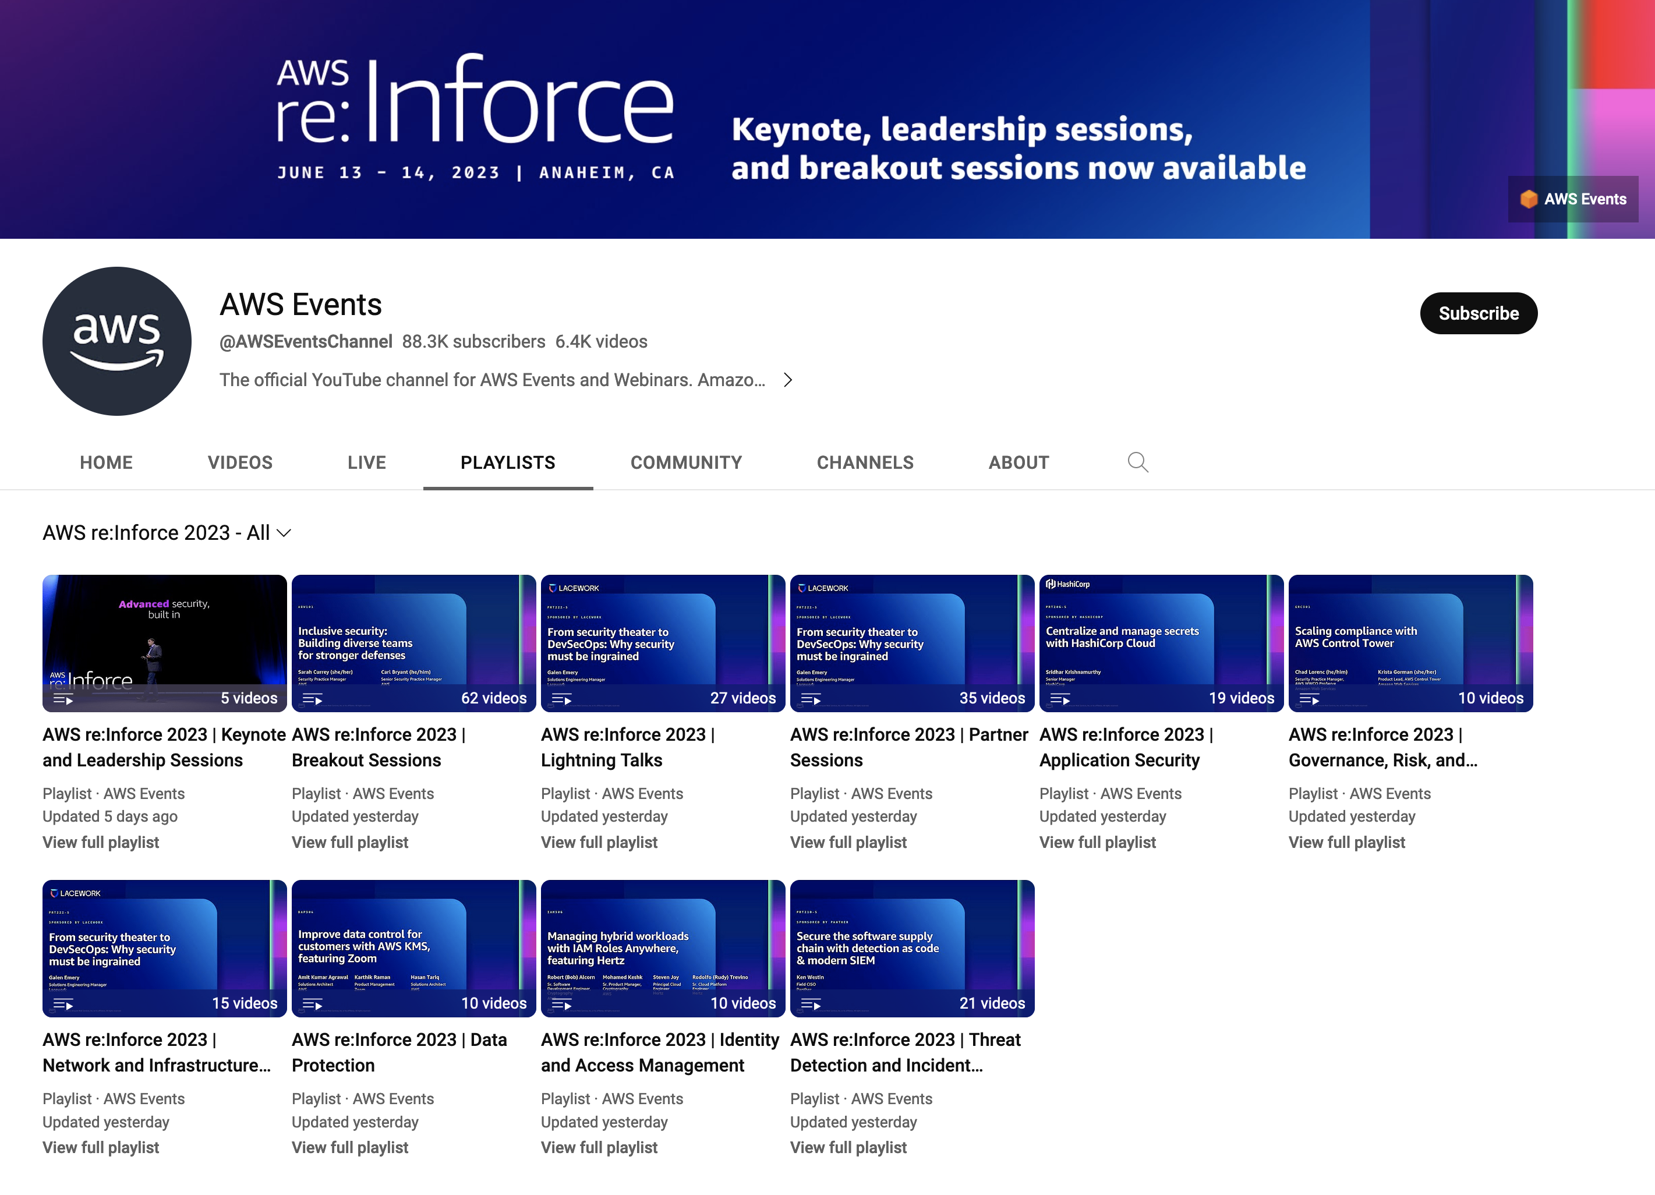Click playlist icon on Lightning Talks thumbnail
This screenshot has width=1655, height=1195.
pyautogui.click(x=561, y=699)
